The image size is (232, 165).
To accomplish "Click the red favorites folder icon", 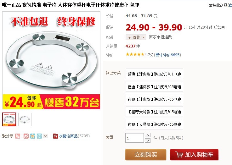I will point(55,136).
